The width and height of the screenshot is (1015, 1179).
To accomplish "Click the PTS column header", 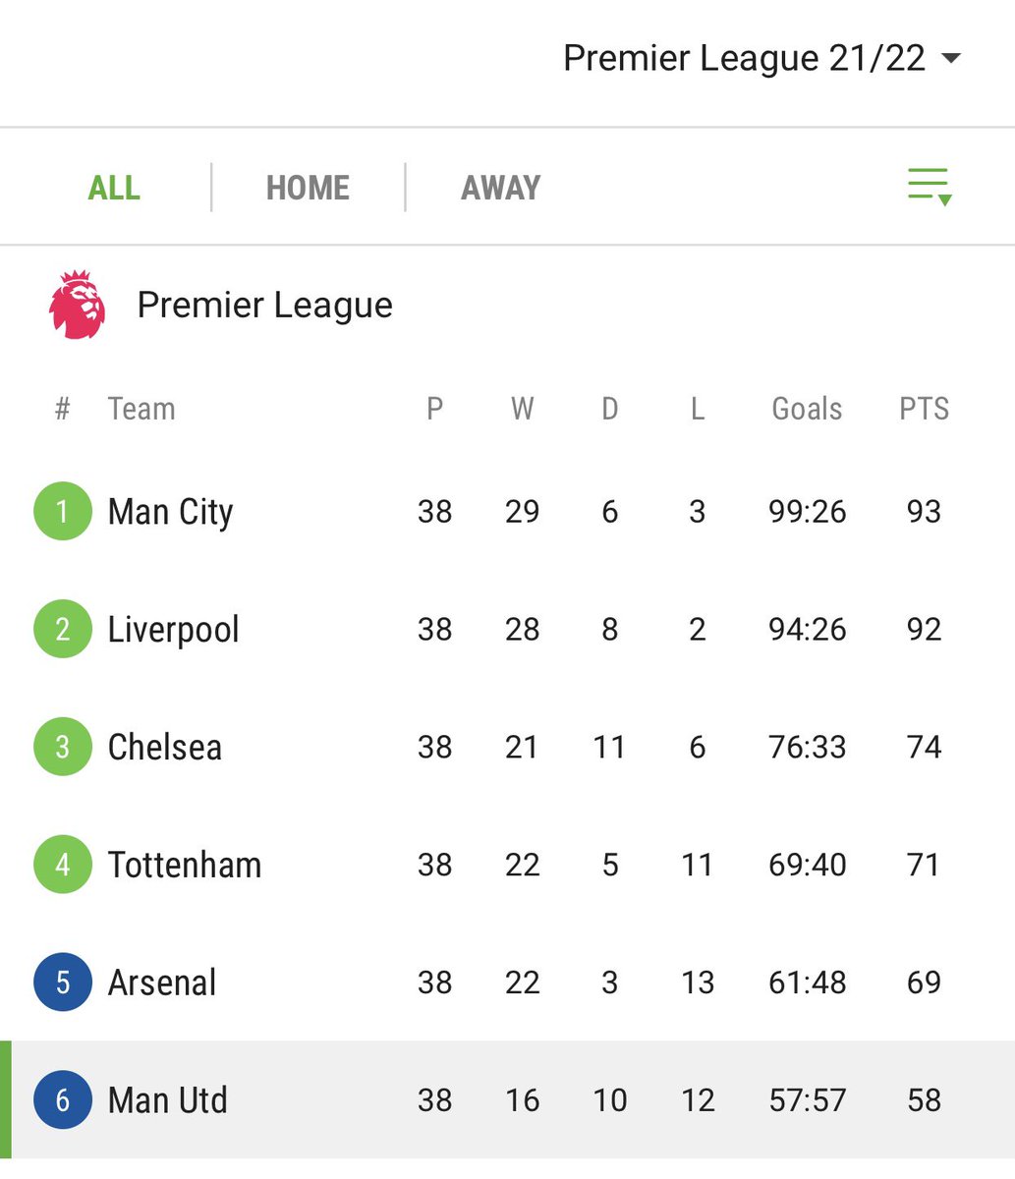I will (924, 409).
